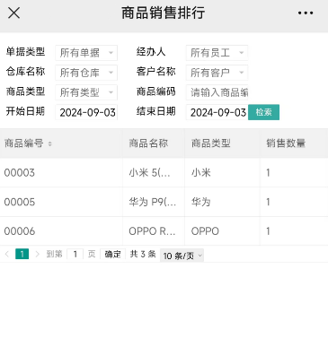
Task: Click the 商品编码 label
Action: tap(156, 91)
